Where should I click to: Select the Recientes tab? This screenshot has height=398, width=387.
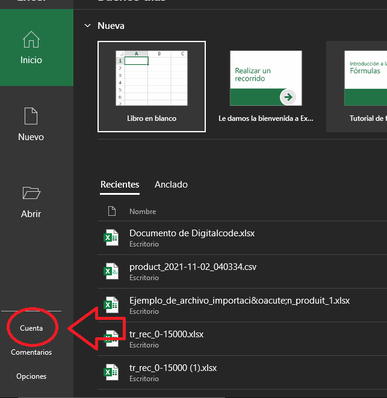click(120, 185)
